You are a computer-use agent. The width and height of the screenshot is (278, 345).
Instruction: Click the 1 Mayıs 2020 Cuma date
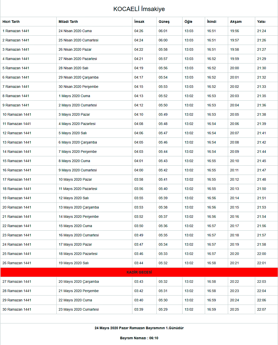click(x=74, y=96)
